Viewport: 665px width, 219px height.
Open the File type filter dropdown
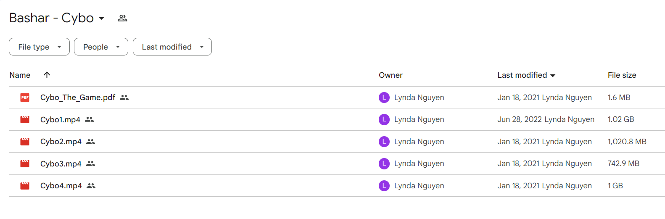(39, 47)
